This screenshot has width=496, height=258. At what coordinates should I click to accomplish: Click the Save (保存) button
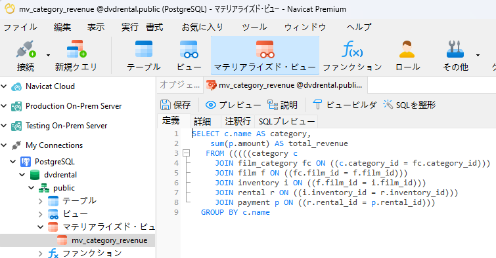(x=175, y=105)
